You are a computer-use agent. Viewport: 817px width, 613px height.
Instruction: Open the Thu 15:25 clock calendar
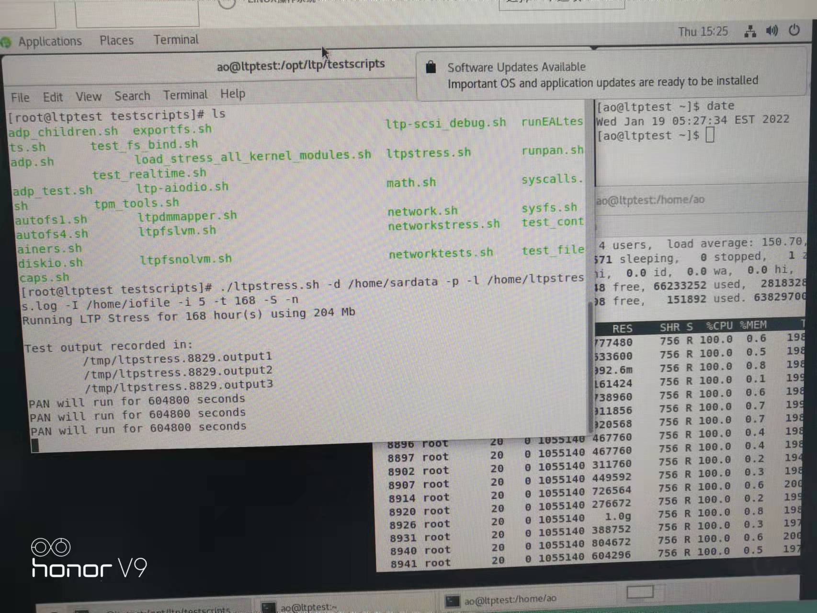703,32
